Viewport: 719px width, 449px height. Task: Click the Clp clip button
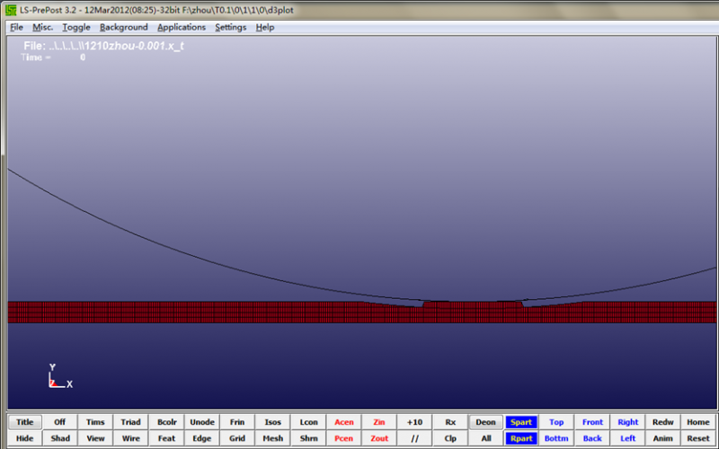[x=450, y=438]
